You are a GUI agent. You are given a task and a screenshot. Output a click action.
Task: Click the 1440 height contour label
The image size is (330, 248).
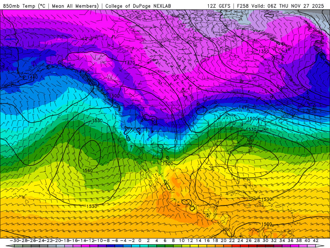33,77
